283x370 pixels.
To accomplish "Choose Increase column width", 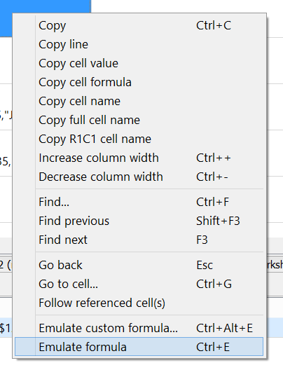I will 139,158.
